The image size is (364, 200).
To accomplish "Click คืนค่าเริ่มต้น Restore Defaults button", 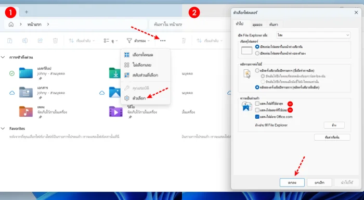I will [332, 137].
